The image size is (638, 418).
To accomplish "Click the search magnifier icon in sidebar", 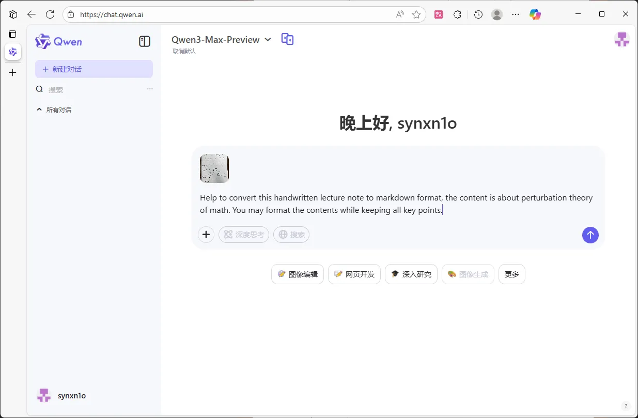I will click(39, 89).
